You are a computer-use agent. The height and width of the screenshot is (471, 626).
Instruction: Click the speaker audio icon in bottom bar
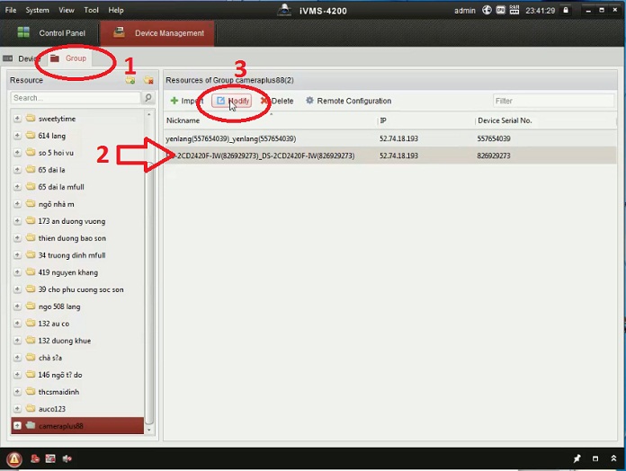[67, 458]
